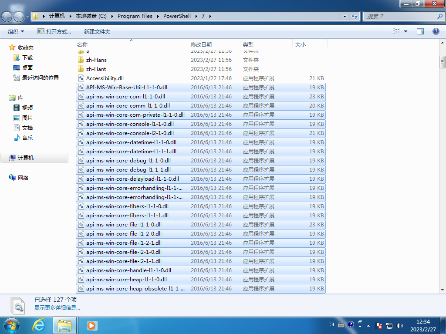This screenshot has width=446, height=334.
Task: Select api-ms-win-core-console-l2-1-0.dll
Action: [201, 133]
